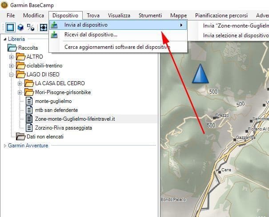Select Invia al dispositivo menu entry

coord(118,25)
